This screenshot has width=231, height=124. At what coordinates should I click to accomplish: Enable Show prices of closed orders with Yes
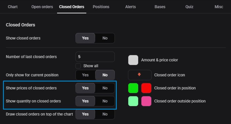pyautogui.click(x=85, y=88)
